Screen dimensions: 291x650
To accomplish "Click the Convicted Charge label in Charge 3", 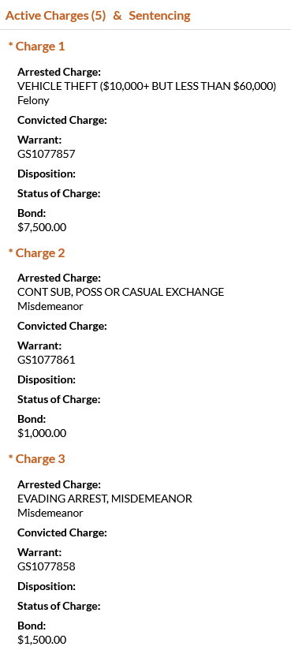I will [62, 532].
